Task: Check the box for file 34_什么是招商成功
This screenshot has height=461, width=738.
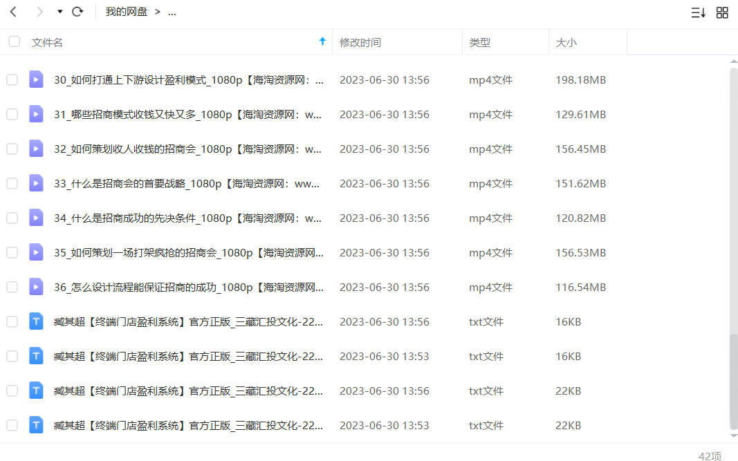Action: 12,218
